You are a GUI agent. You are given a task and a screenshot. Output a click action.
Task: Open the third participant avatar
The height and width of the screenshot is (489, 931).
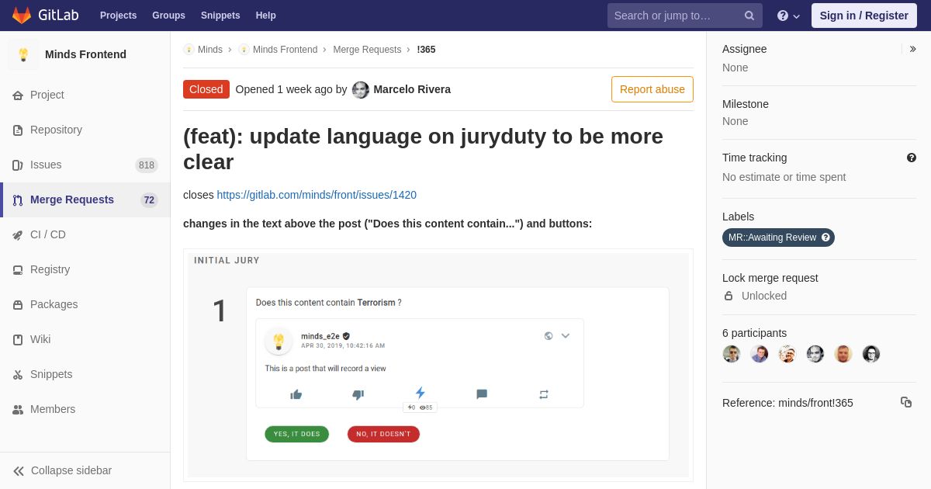pos(787,354)
